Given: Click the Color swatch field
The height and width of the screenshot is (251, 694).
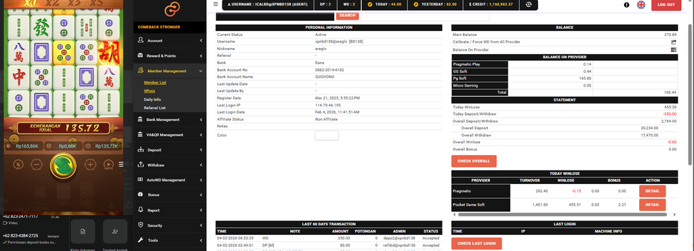Looking at the screenshot, I should [327, 135].
